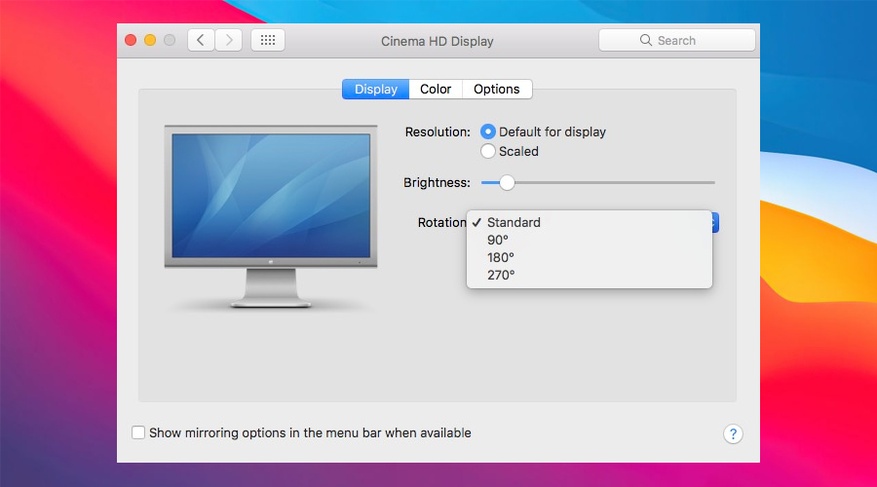Image resolution: width=877 pixels, height=487 pixels.
Task: Click the Rotation popup arrow button
Action: coord(715,222)
